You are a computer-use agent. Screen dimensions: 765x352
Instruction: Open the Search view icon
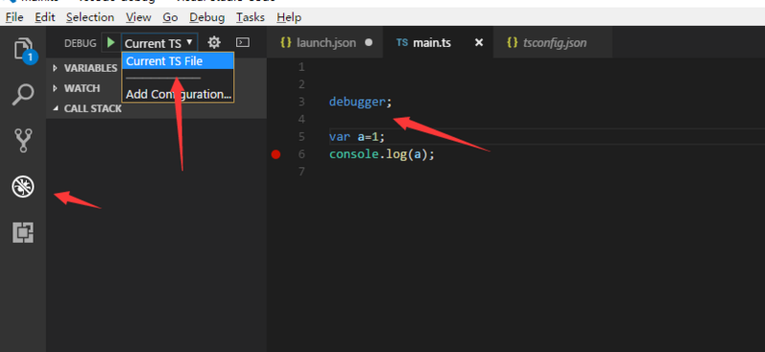23,95
